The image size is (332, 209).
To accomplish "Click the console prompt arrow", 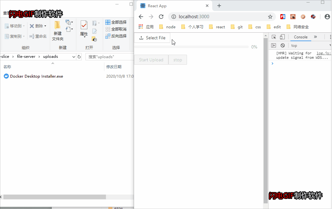I will click(272, 63).
